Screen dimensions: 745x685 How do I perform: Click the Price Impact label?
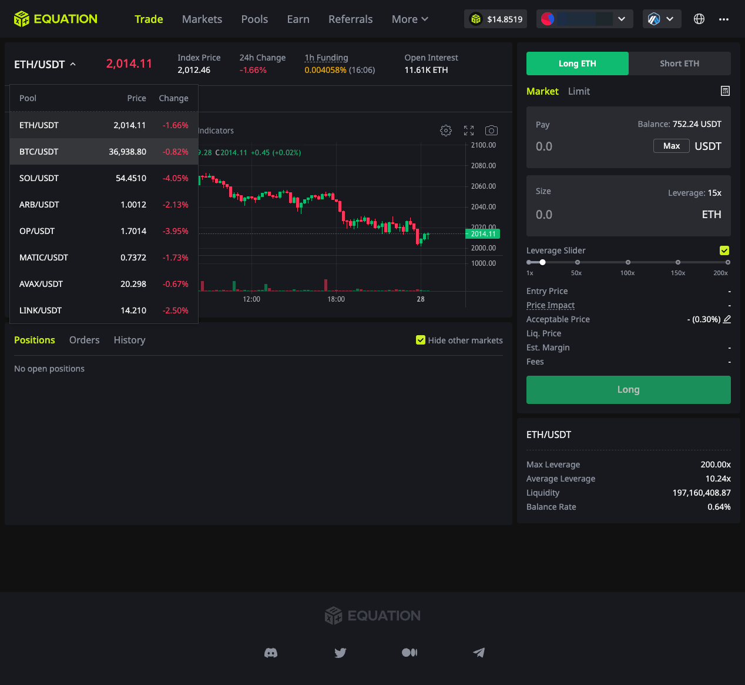click(x=551, y=305)
